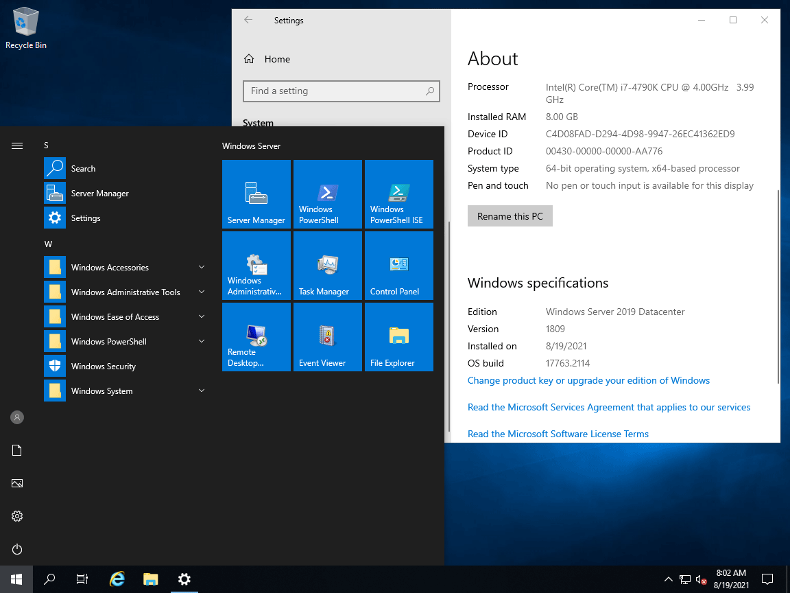Select the Device ID value text

640,134
